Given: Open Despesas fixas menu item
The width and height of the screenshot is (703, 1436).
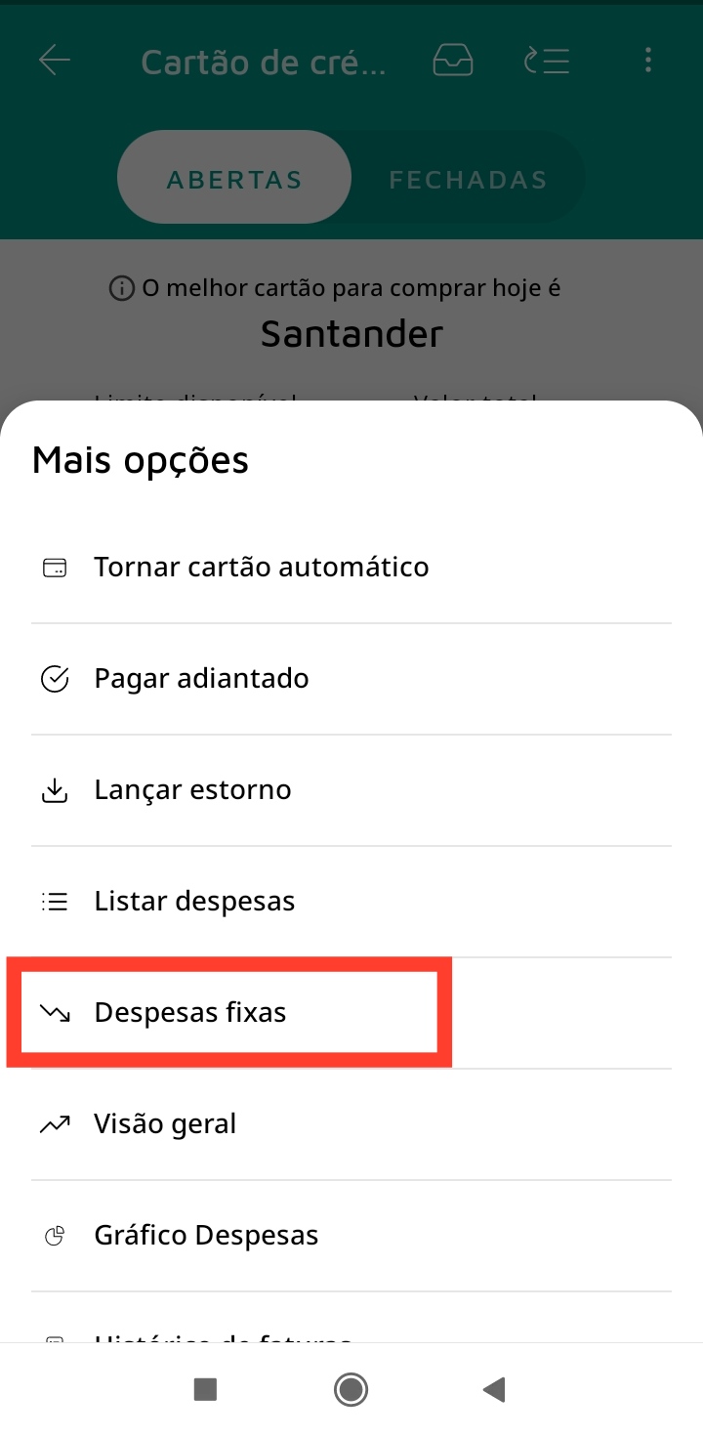Looking at the screenshot, I should point(190,1013).
